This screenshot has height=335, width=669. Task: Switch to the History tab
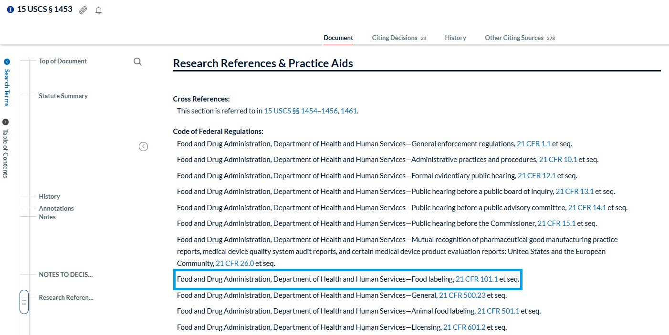coord(455,38)
